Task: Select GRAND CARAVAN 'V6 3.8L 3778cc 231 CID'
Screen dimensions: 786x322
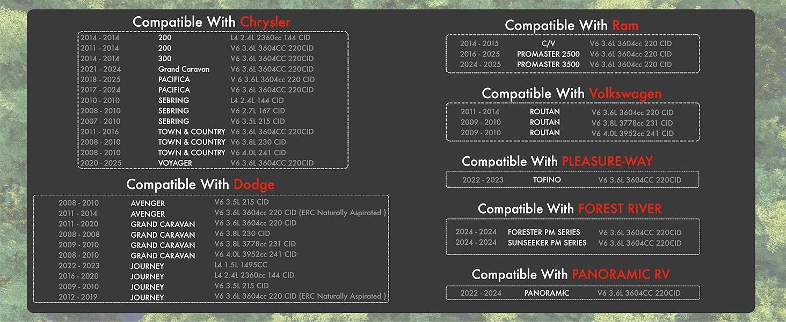Action: click(x=255, y=244)
